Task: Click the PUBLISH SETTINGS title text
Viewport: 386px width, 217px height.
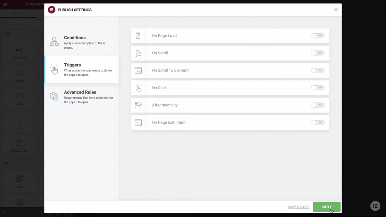Action: pos(75,10)
